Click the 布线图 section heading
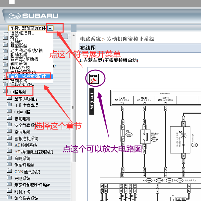201x201 pixels. [88, 48]
